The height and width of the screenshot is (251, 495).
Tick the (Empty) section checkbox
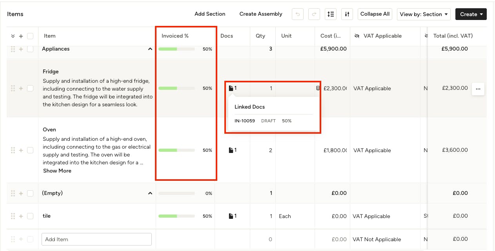point(30,193)
